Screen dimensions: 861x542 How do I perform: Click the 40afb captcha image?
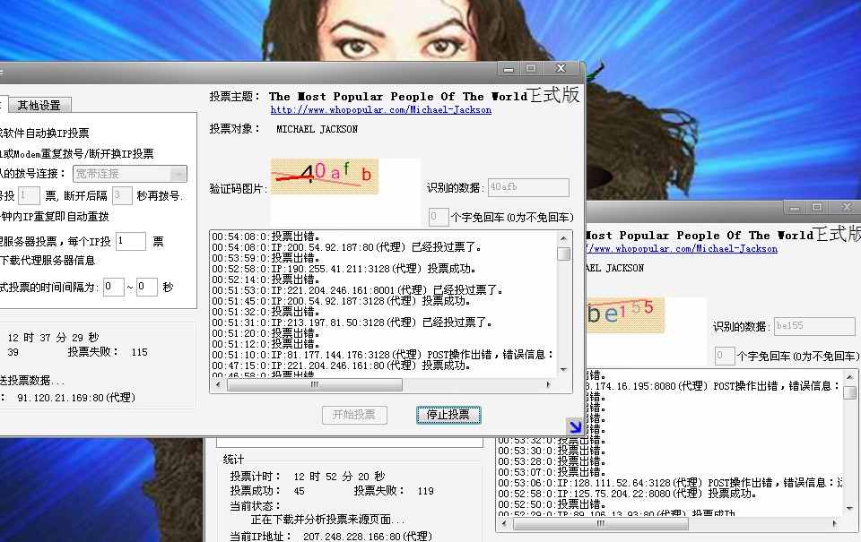[326, 174]
